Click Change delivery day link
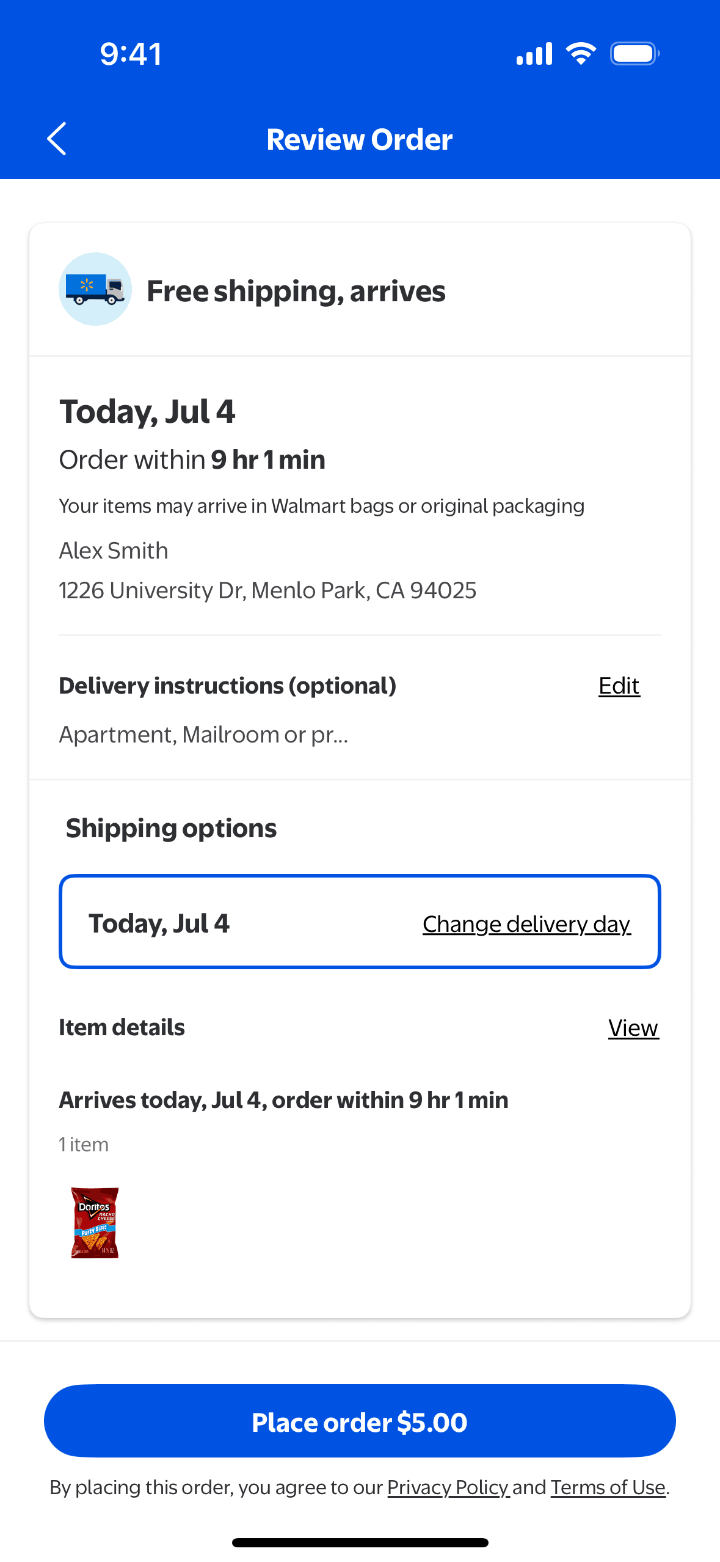Viewport: 720px width, 1562px height. pyautogui.click(x=526, y=924)
